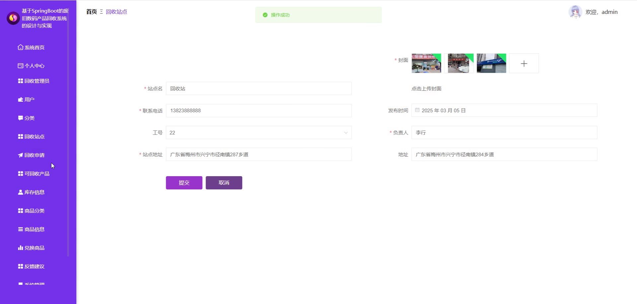Go to 首页 via the breadcrumb
The height and width of the screenshot is (304, 637).
(92, 12)
